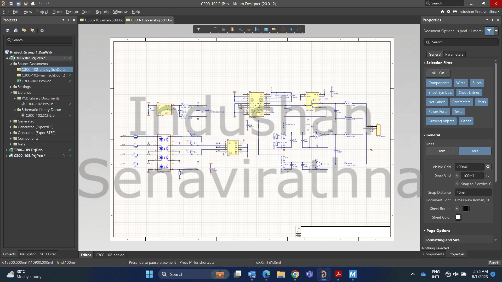Select the Move objects cross tool

pyautogui.click(x=207, y=29)
